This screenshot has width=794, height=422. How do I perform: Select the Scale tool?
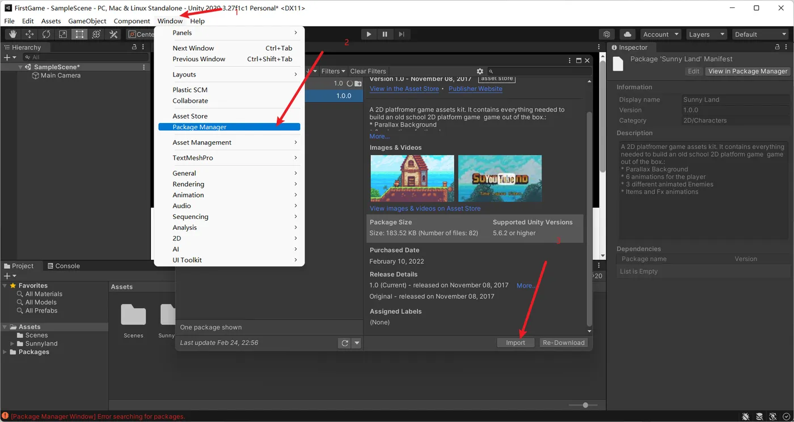coord(63,35)
